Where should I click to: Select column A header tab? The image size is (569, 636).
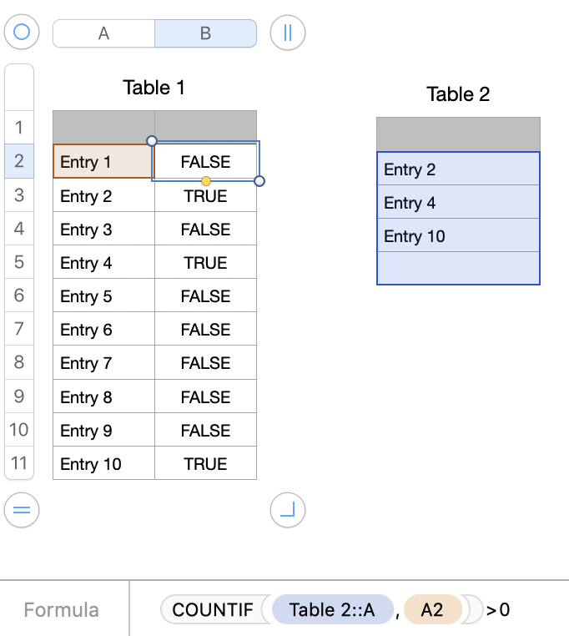(x=103, y=33)
